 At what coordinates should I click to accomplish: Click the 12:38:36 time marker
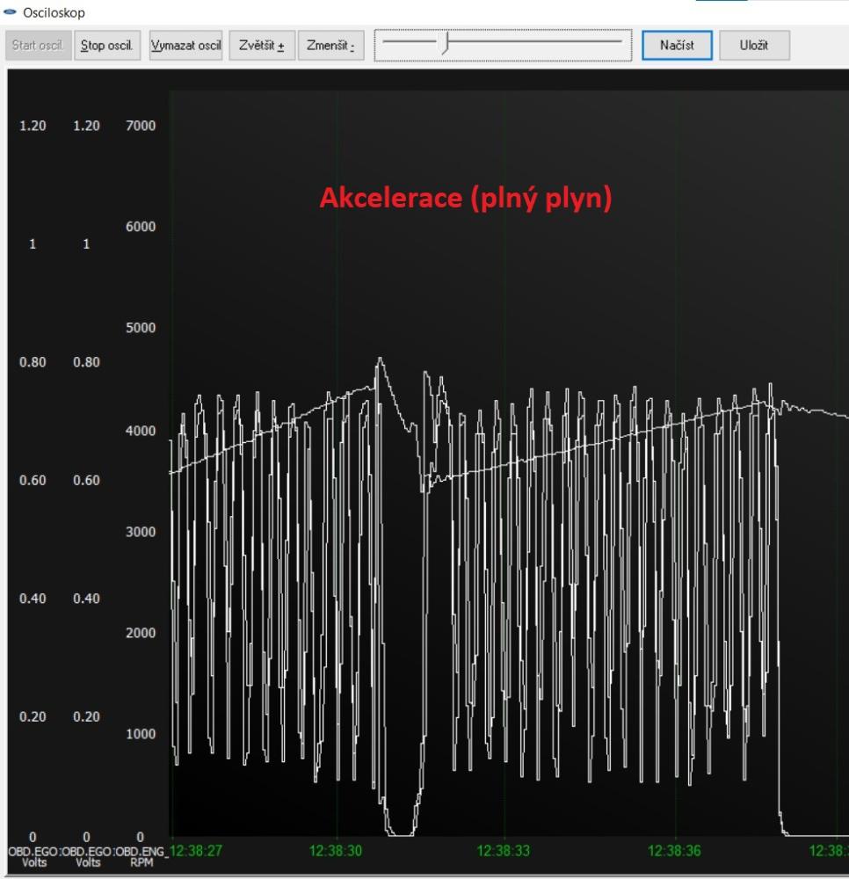[675, 851]
